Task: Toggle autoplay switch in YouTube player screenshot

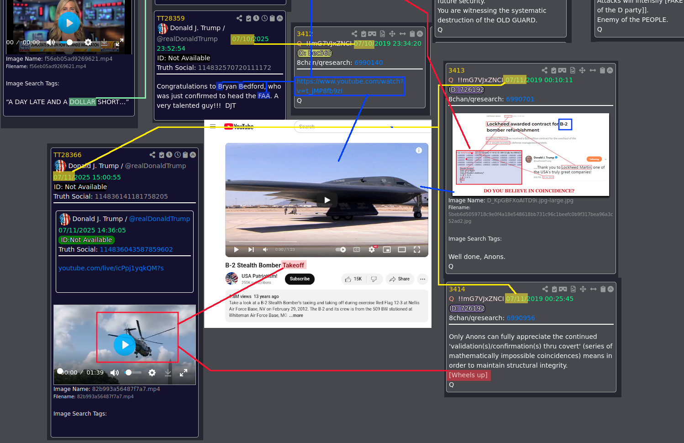Action: 341,250
